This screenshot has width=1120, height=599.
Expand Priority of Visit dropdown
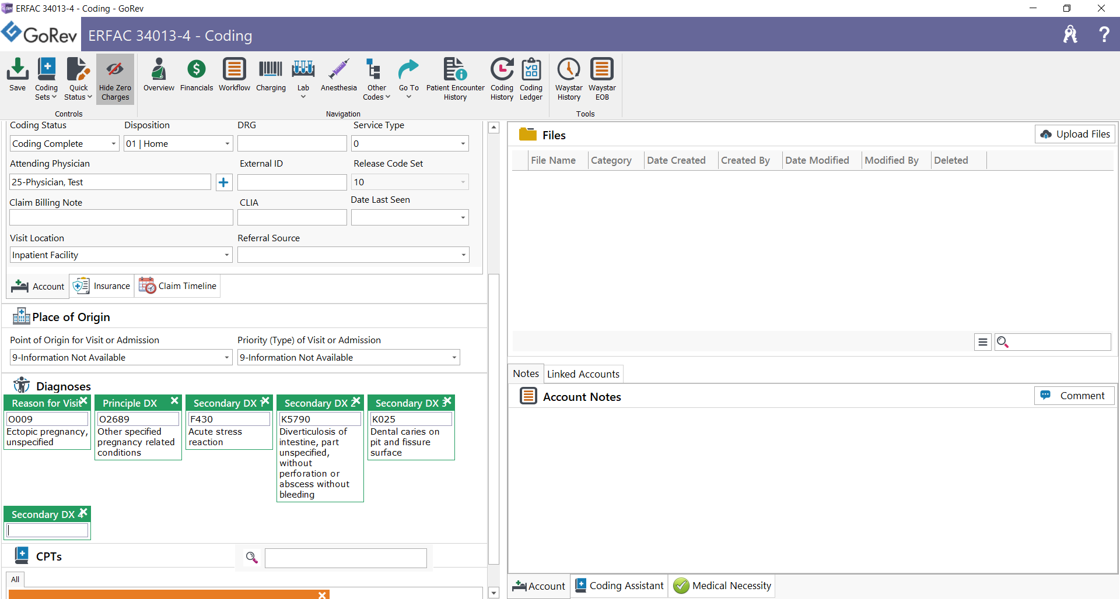coord(454,358)
